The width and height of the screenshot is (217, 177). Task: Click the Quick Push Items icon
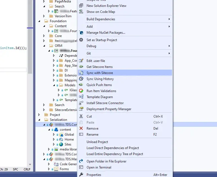[81, 85]
